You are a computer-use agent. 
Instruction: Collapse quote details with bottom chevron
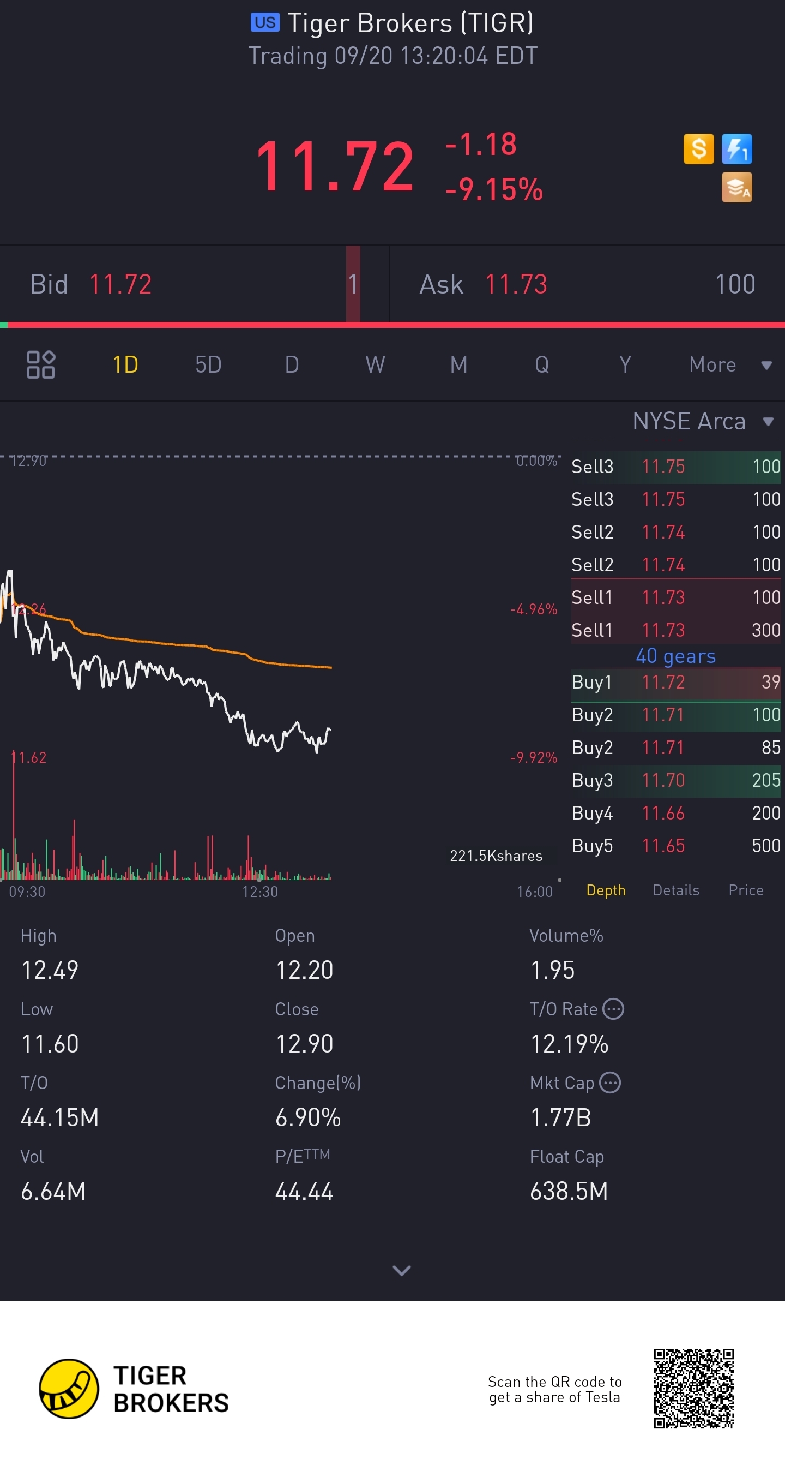(x=401, y=1270)
